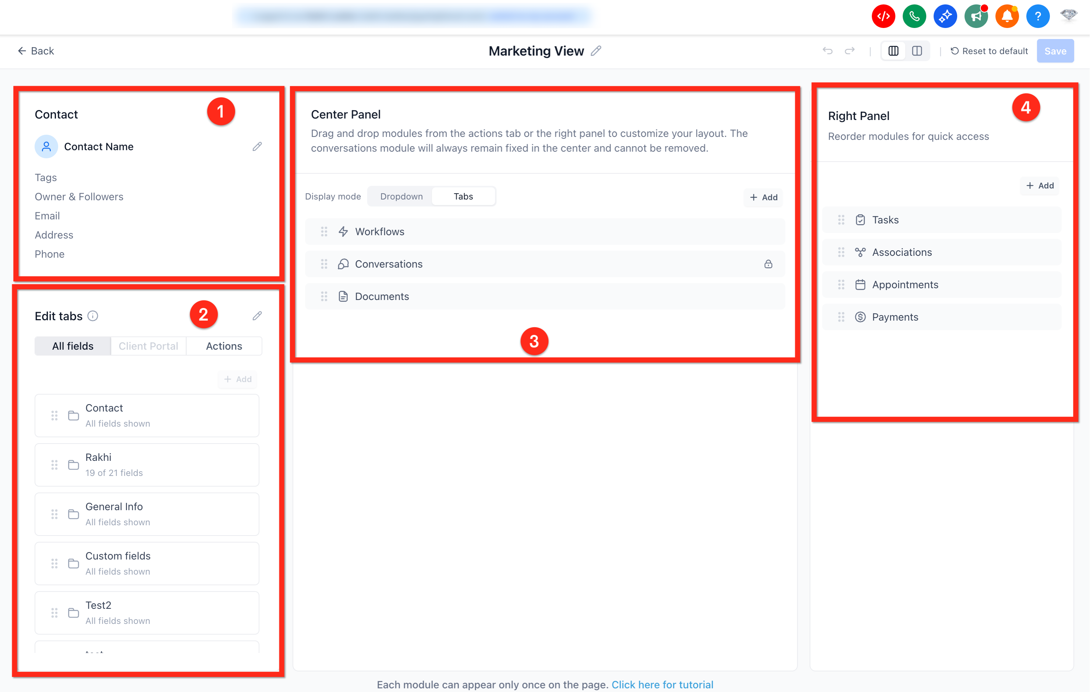
Task: Set display mode to Dropdown
Action: coord(401,196)
